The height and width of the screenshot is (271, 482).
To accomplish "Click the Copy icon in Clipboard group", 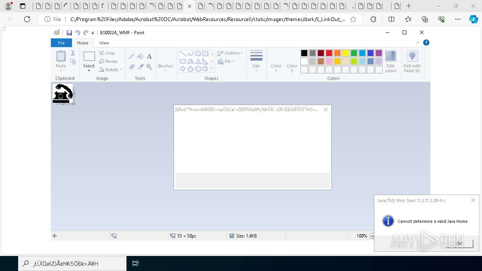I will pos(73,61).
